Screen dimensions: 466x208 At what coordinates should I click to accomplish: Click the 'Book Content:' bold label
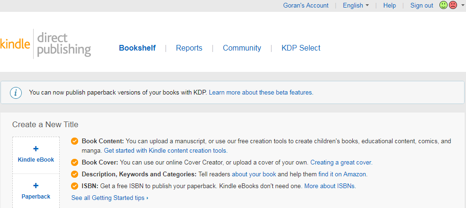[103, 141]
